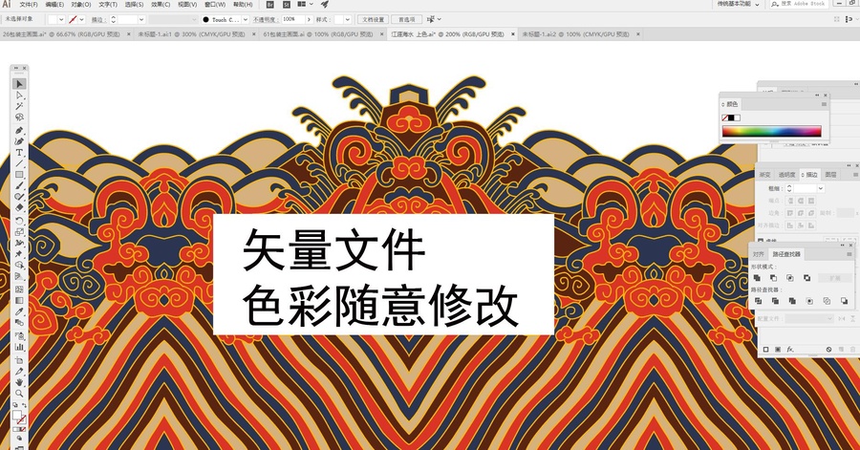Image resolution: width=860 pixels, height=450 pixels.
Task: Select the Paintbrush tool
Action: tap(19, 186)
